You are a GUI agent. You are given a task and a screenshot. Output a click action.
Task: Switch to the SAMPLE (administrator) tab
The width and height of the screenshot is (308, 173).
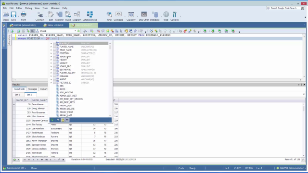23,25
